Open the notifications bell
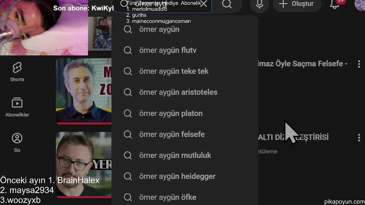This screenshot has height=205, width=365. click(334, 4)
